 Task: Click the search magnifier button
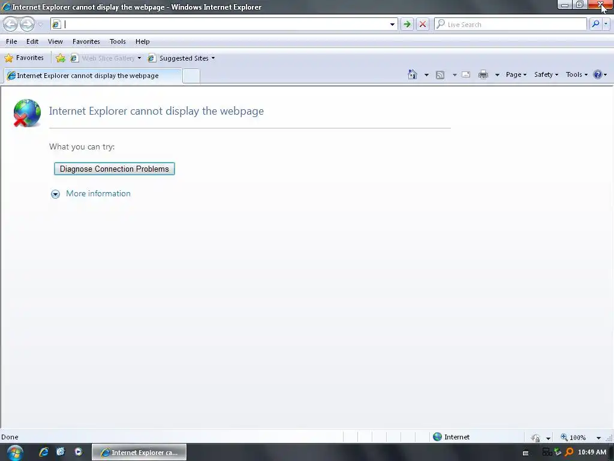click(595, 24)
